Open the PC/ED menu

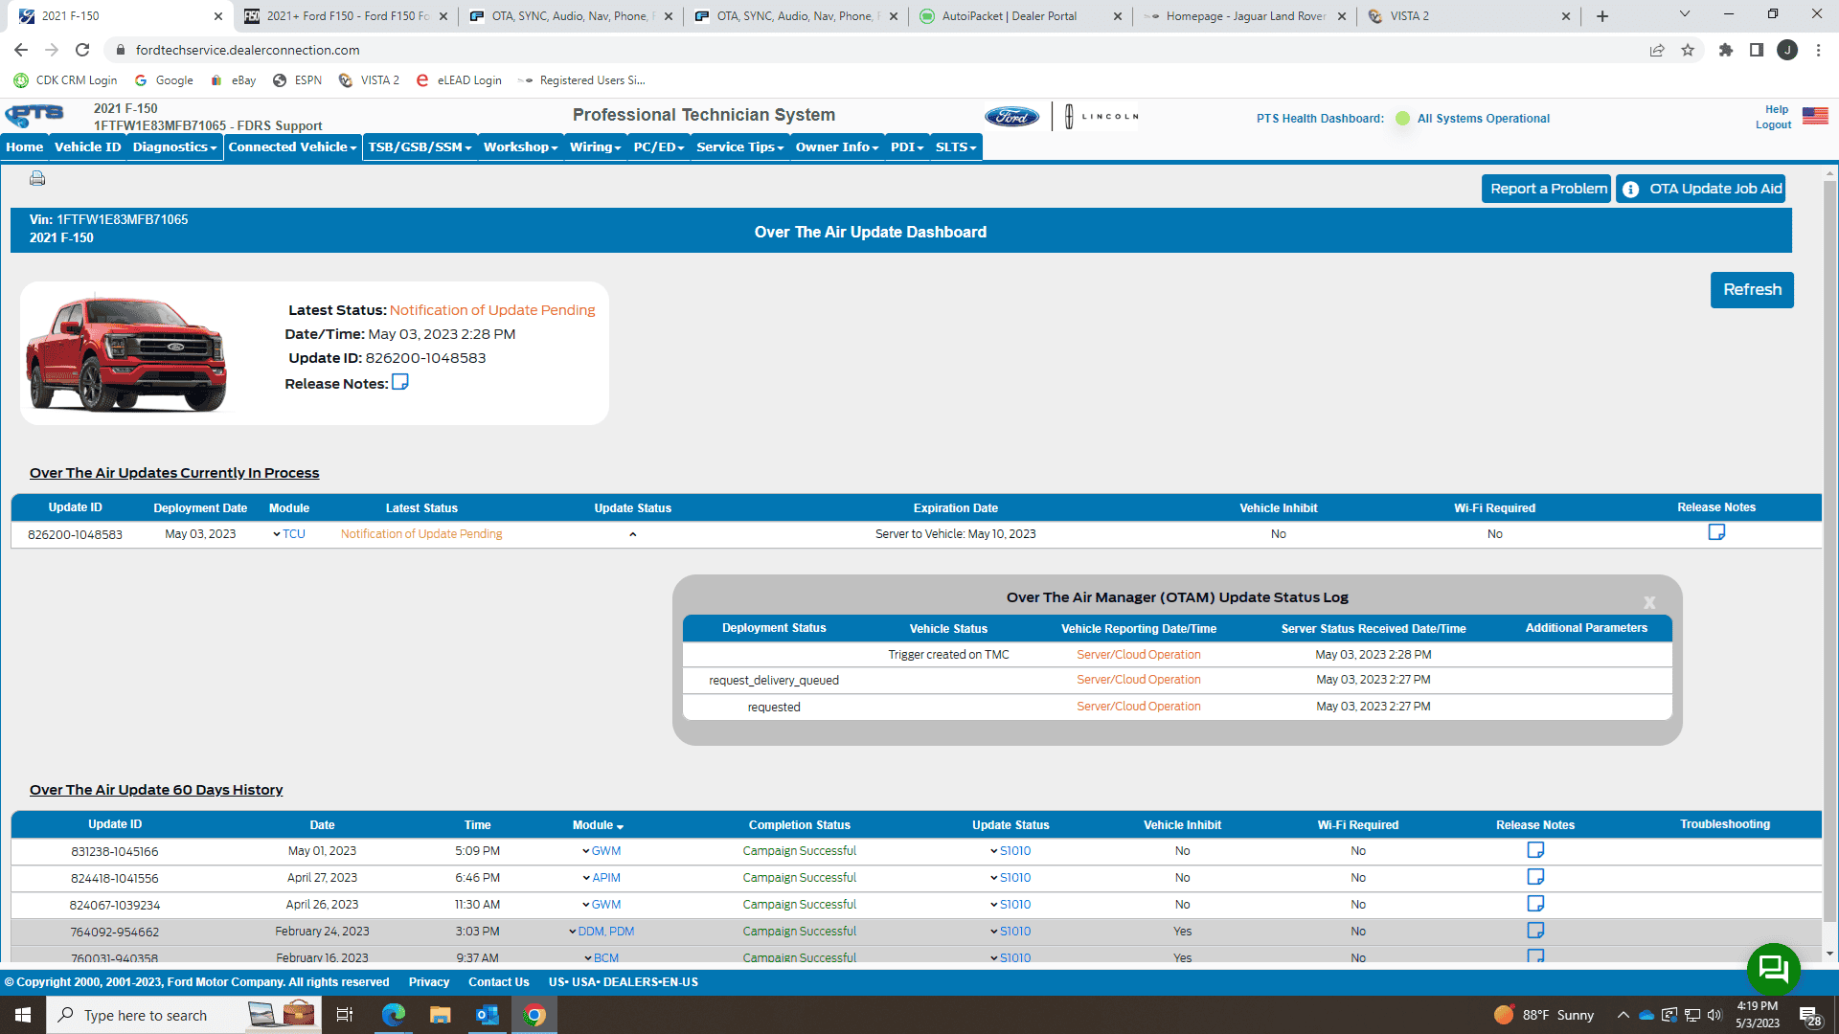(658, 146)
